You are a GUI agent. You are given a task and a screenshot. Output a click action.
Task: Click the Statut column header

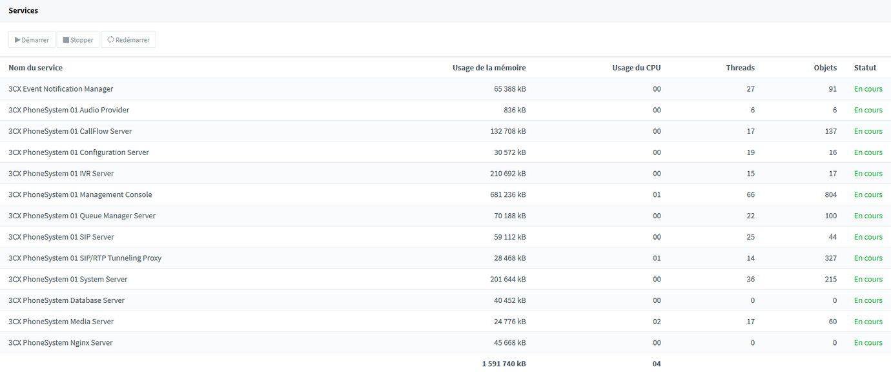(x=865, y=68)
